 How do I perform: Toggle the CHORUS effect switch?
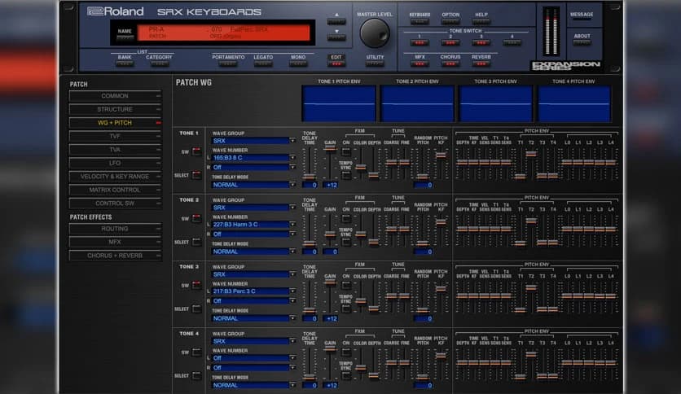(x=450, y=63)
